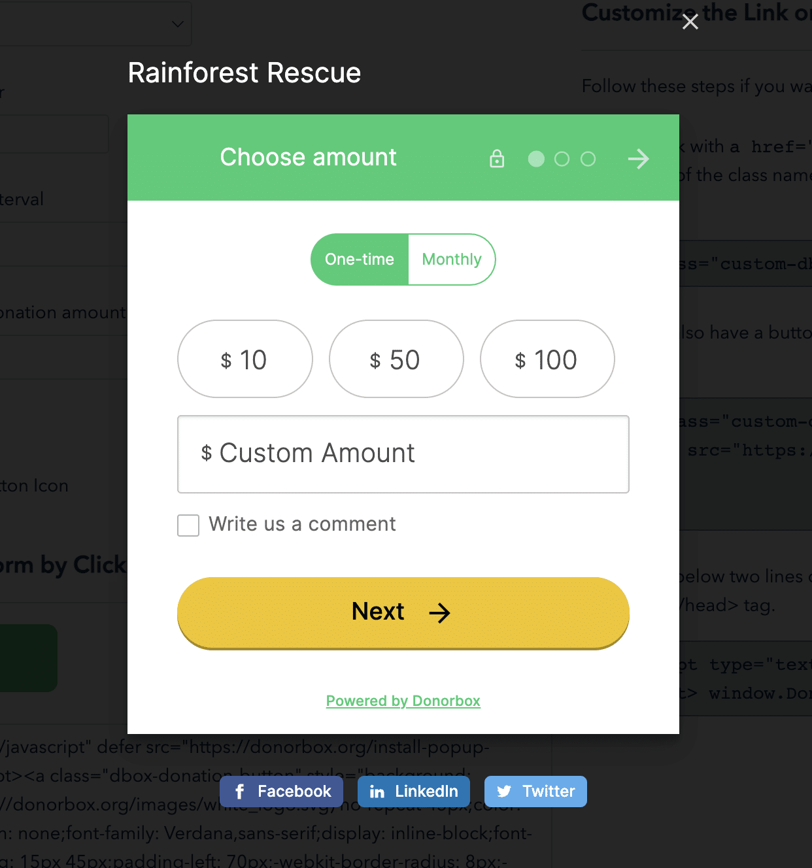Choose the $50 donation amount
This screenshot has height=868, width=812.
(x=396, y=359)
